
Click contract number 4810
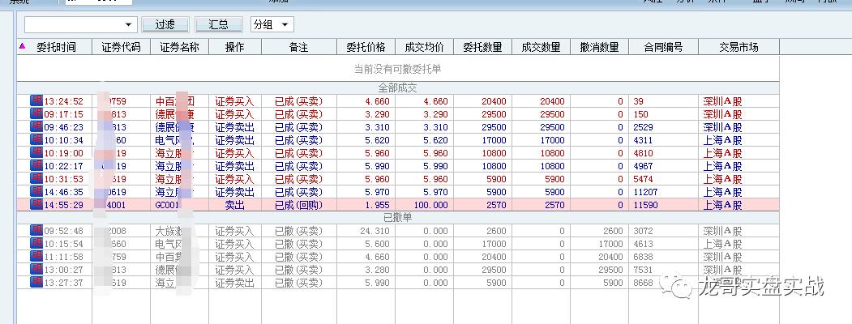point(644,153)
